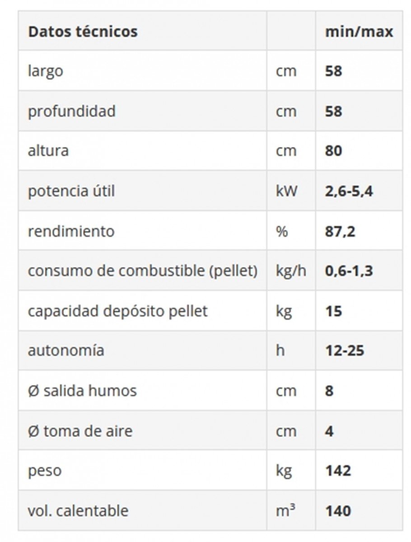
Task: Select the 'peso' value 142
Action: pos(338,471)
